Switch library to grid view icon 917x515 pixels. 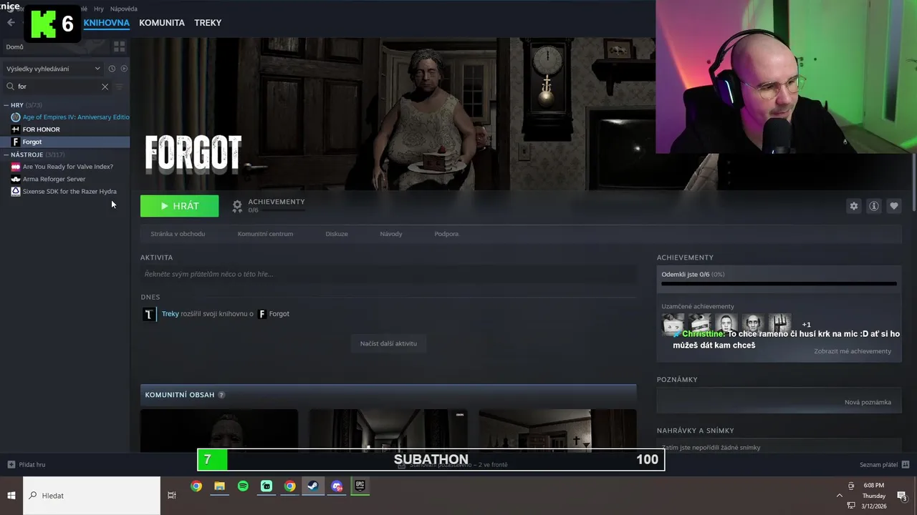(x=119, y=46)
